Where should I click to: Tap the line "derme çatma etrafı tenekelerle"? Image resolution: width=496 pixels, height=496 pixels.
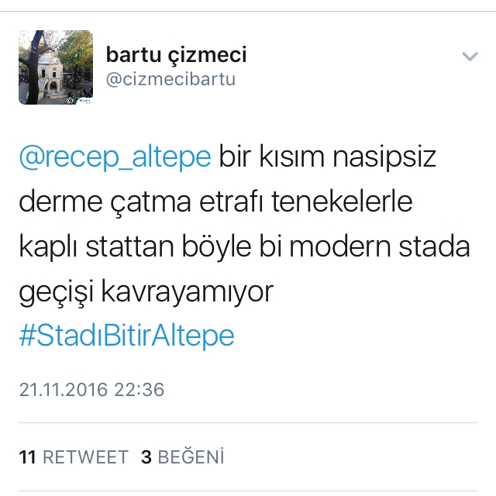[x=216, y=201]
